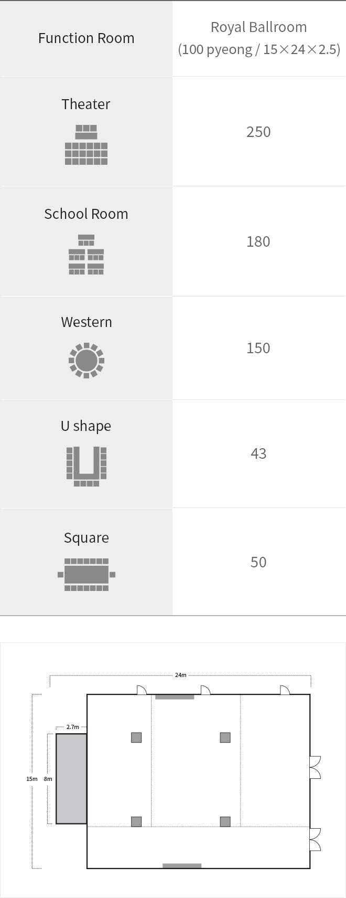Viewport: 346px width, 898px height.
Task: Click the Western capacity value 150
Action: pyautogui.click(x=258, y=348)
